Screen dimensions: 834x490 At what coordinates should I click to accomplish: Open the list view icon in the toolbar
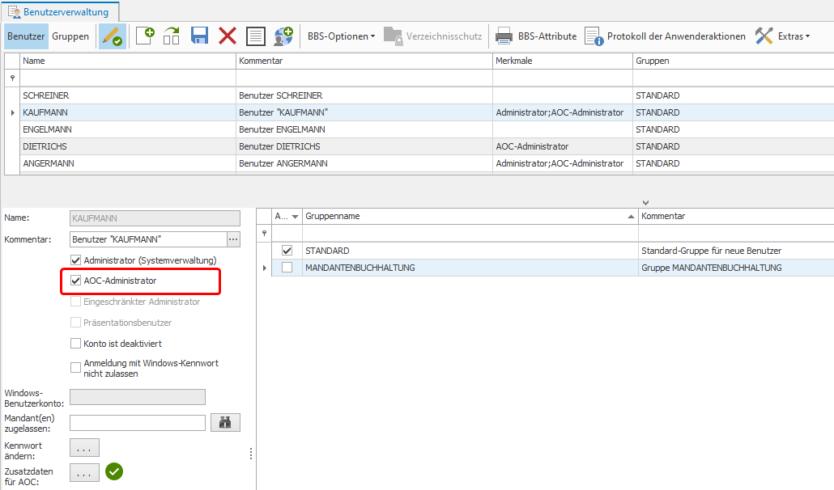point(256,36)
